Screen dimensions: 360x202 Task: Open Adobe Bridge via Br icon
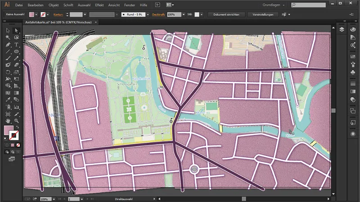click(x=157, y=5)
